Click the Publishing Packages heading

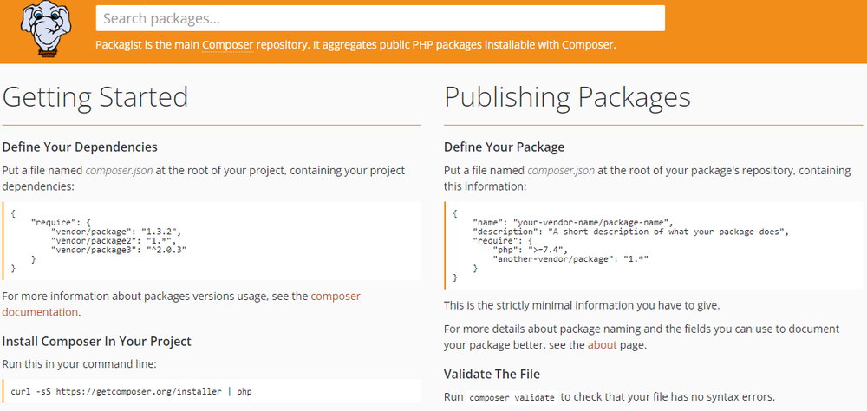(567, 97)
